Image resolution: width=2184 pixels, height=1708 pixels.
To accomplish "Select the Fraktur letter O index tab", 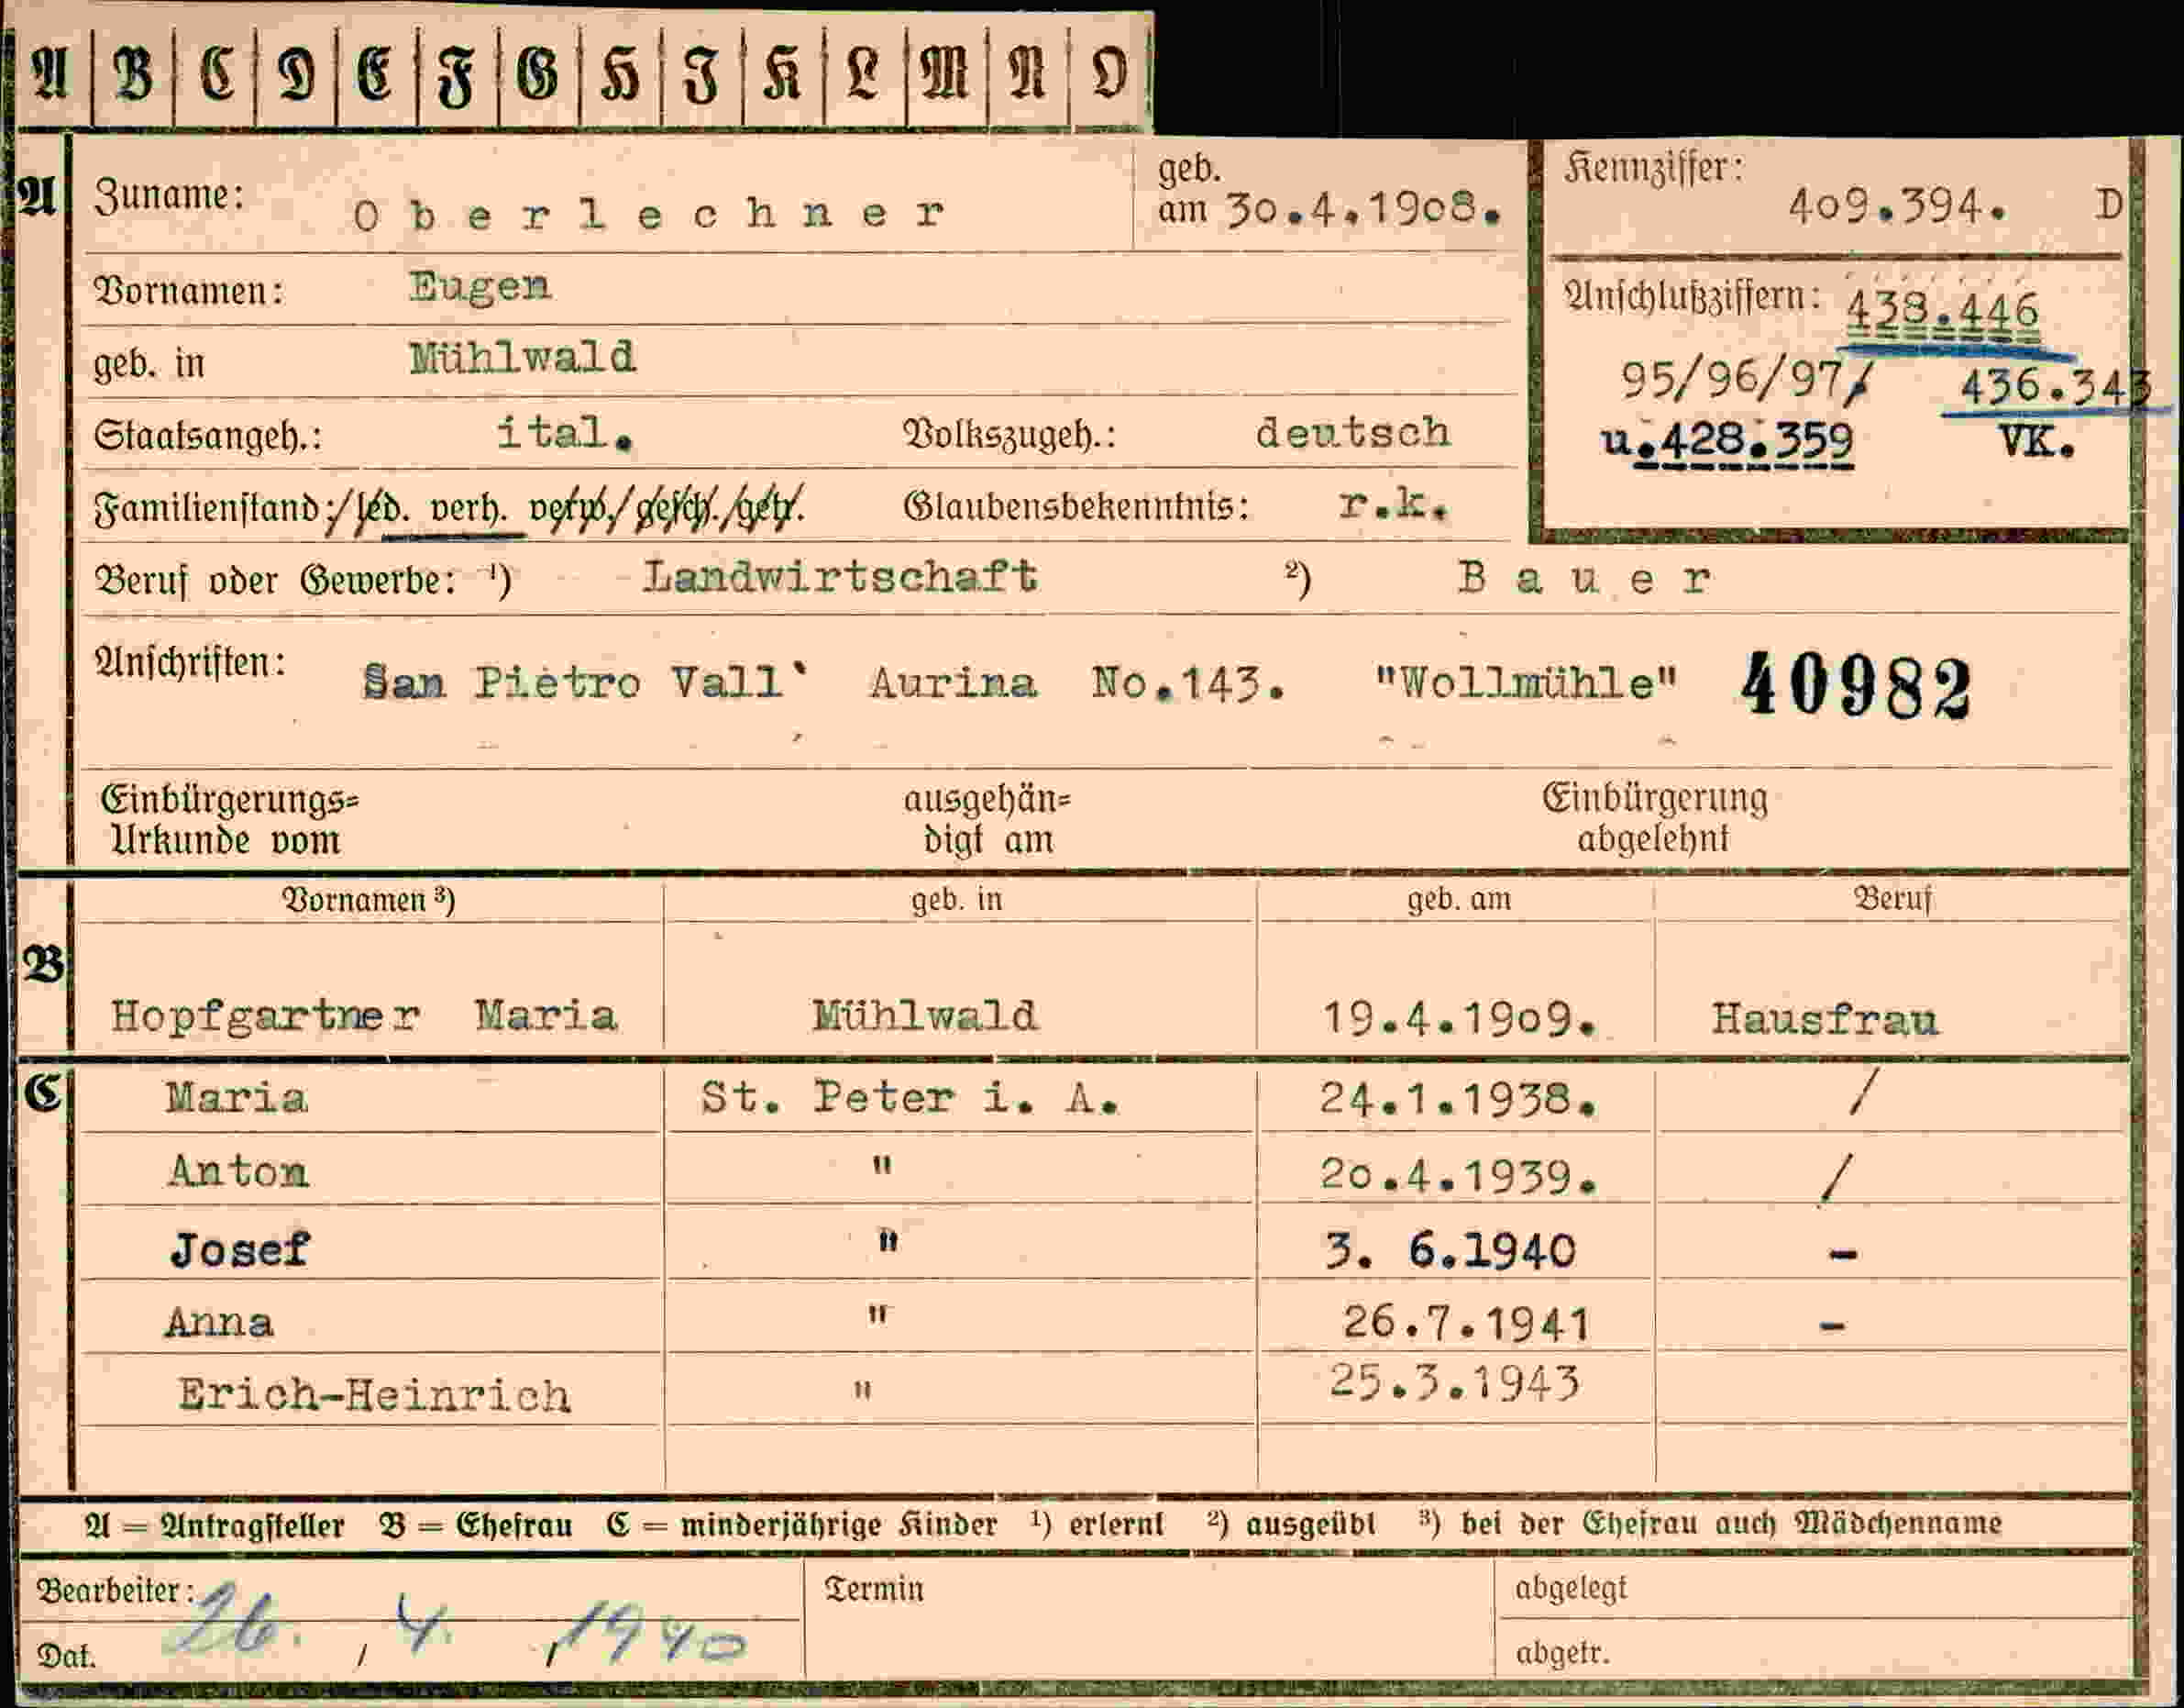I will pyautogui.click(x=1110, y=75).
